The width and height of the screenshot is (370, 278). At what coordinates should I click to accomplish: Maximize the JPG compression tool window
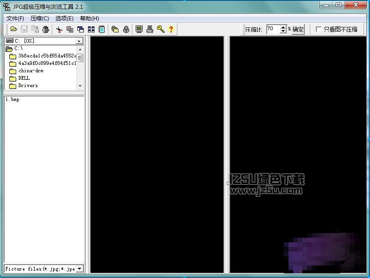(339, 5)
